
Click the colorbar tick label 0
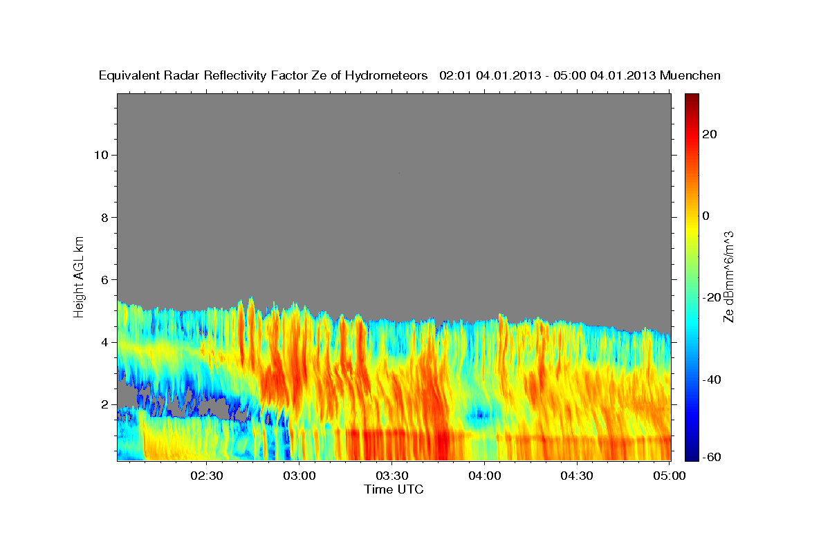point(706,216)
